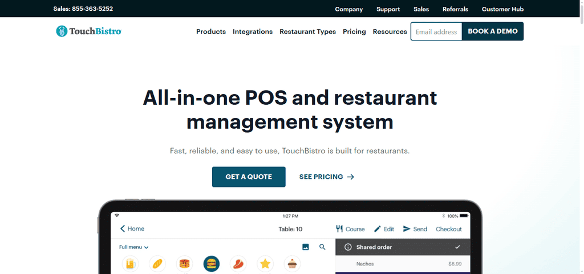584x274 pixels.
Task: Select the pancakes menu category icon
Action: [x=184, y=264]
